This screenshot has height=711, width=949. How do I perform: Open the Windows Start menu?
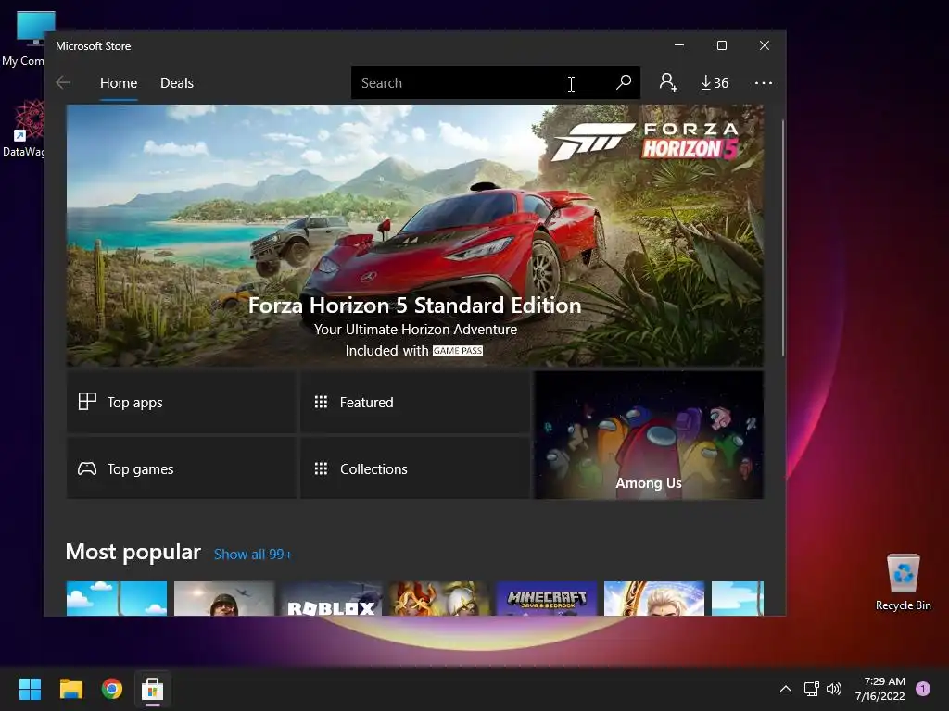click(x=30, y=689)
